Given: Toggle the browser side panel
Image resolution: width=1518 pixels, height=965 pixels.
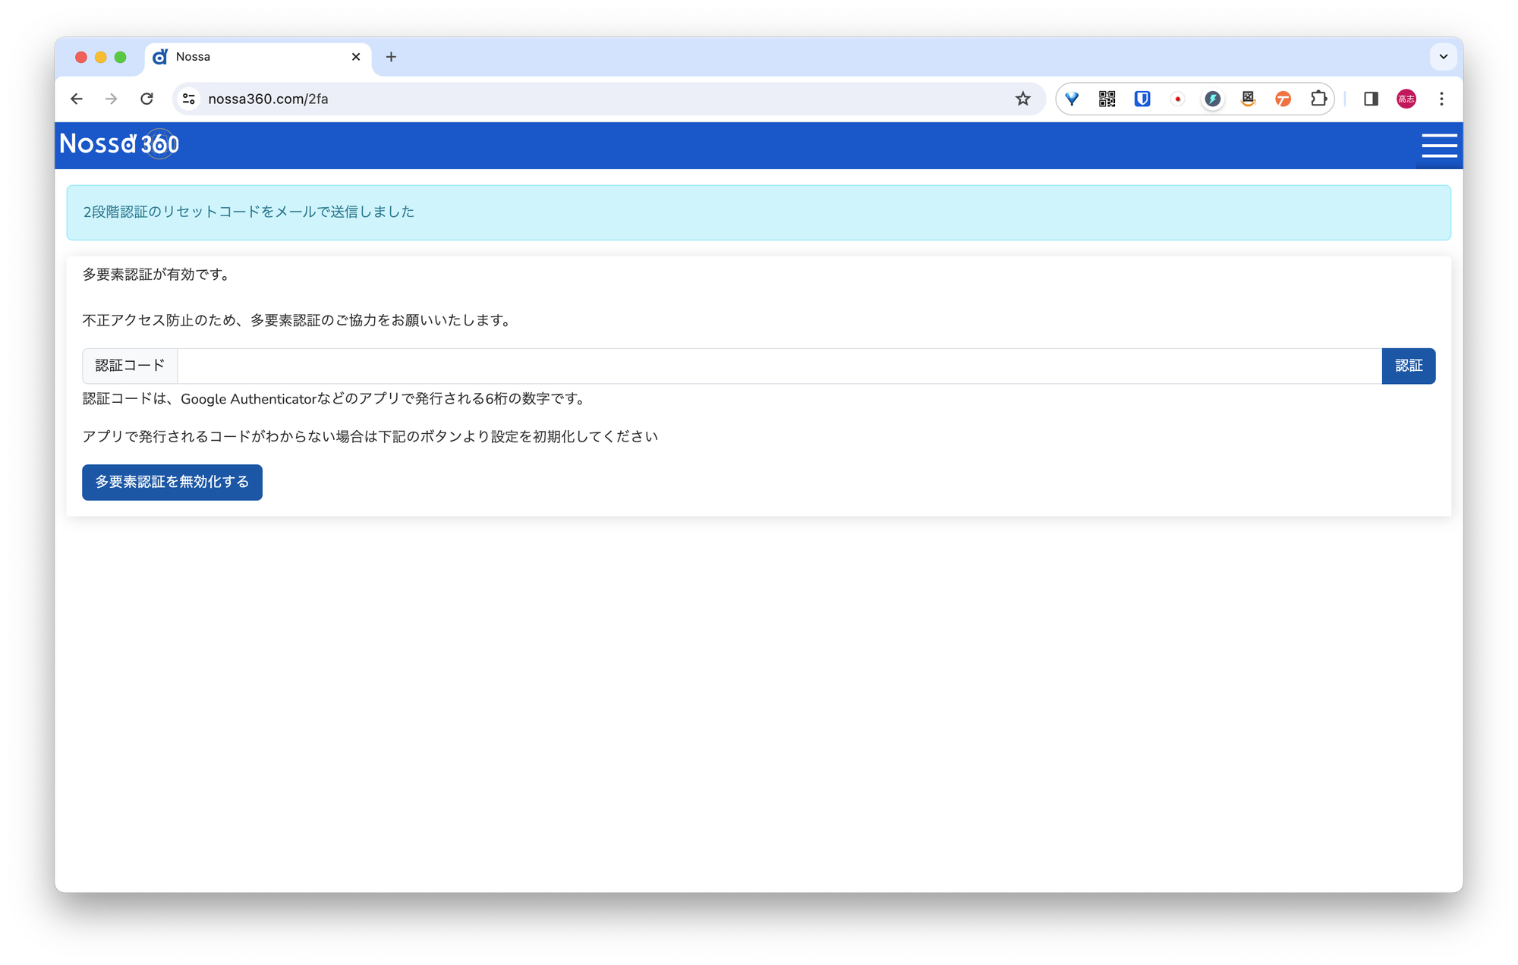Looking at the screenshot, I should point(1371,99).
